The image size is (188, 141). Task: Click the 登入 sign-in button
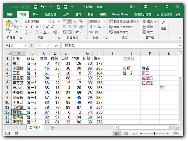(x=133, y=7)
